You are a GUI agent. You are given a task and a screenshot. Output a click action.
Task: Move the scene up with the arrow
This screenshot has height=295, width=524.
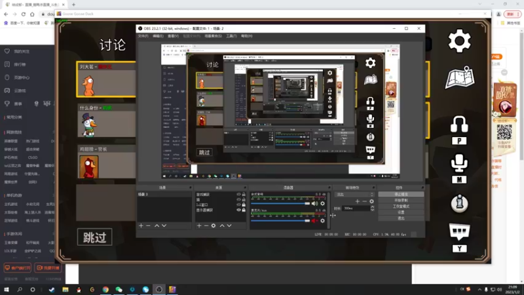click(x=157, y=226)
